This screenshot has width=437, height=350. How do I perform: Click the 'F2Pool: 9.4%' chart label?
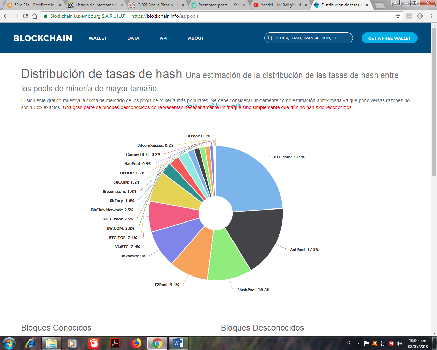point(167,285)
